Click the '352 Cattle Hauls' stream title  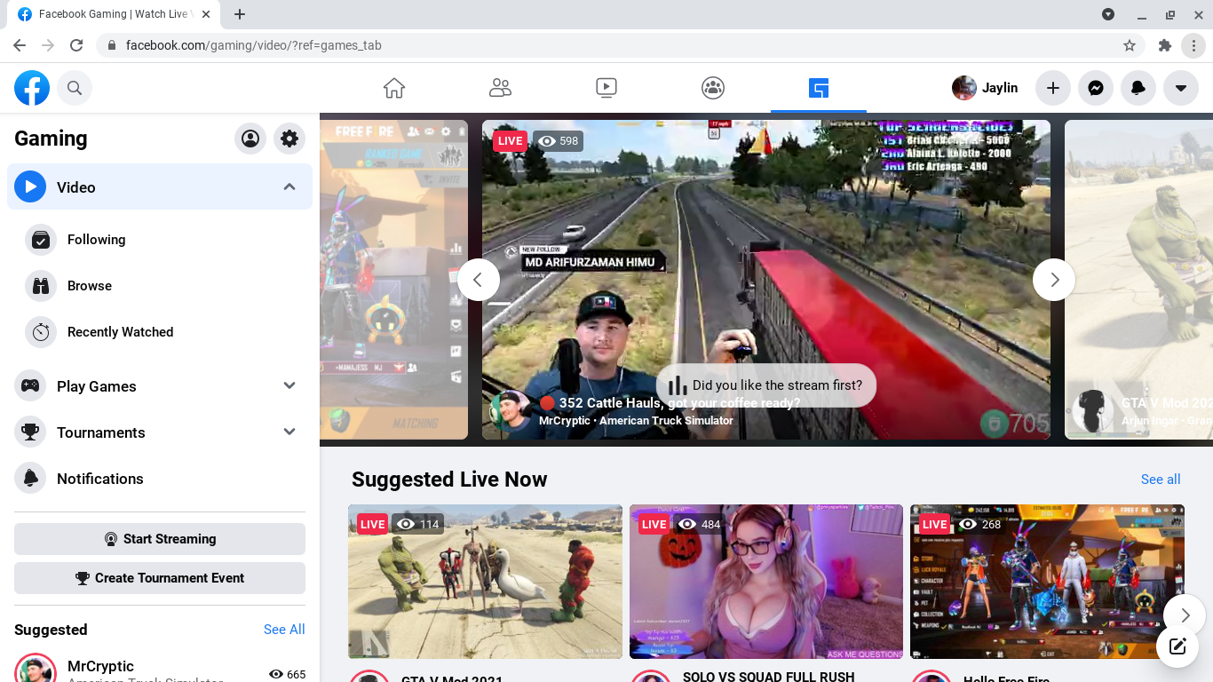click(679, 403)
